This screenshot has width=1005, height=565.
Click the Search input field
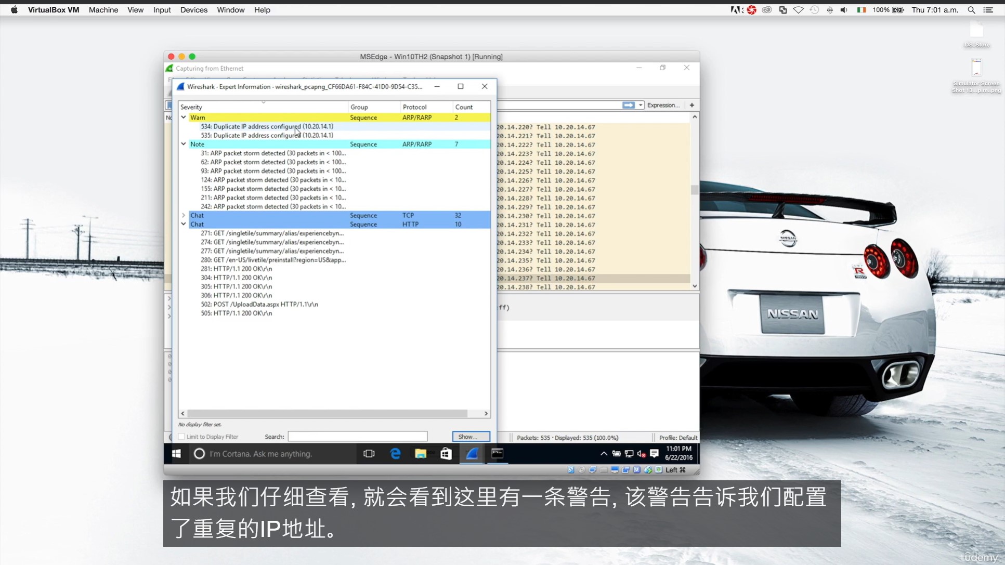[x=358, y=437]
